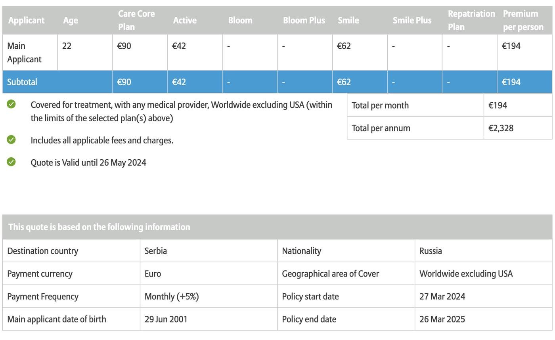Click the 'Payment currency' label
The image size is (555, 340).
click(x=40, y=274)
